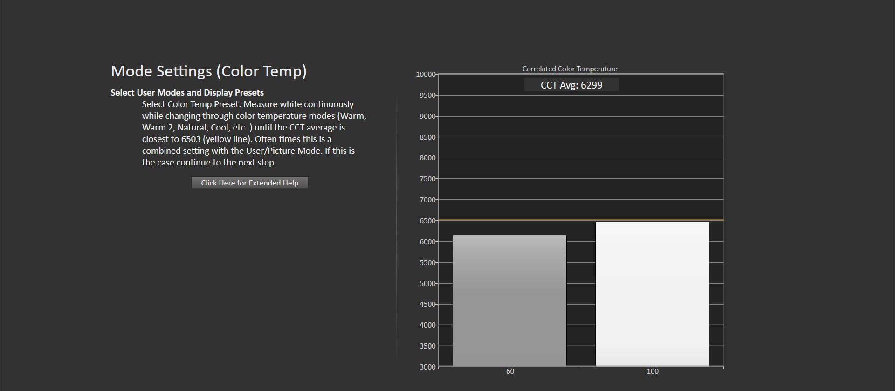Click Select User Modes and Display Presets
Viewport: 895px width, 391px height.
(187, 92)
